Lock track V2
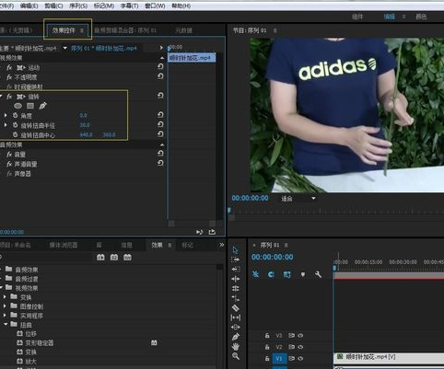The image size is (444, 369). [x=267, y=347]
